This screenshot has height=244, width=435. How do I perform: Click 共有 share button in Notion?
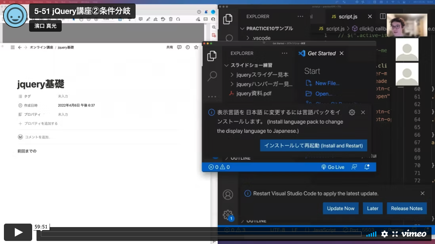tap(169, 47)
